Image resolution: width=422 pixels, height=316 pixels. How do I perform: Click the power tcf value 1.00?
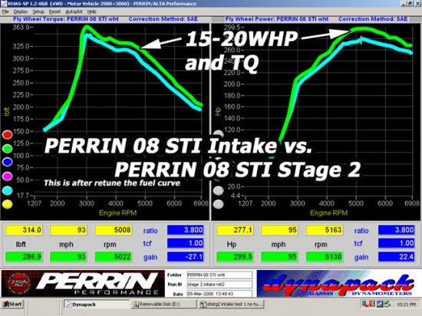point(397,243)
